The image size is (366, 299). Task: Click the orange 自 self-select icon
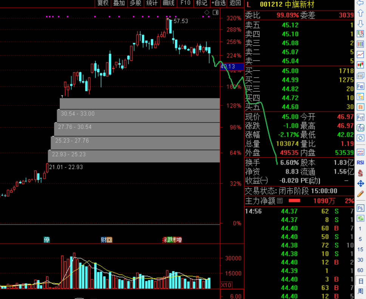[x=360, y=107]
